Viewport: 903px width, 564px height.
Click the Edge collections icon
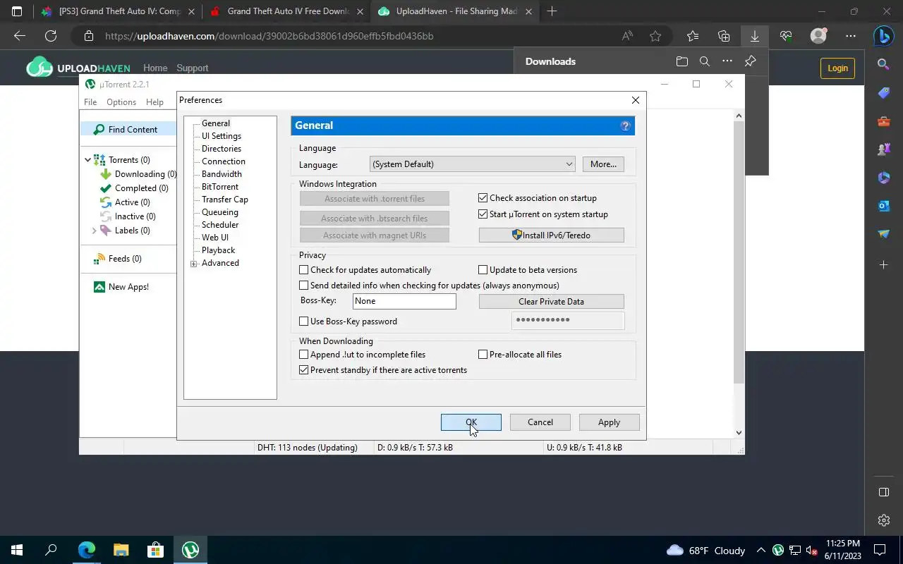coord(724,36)
